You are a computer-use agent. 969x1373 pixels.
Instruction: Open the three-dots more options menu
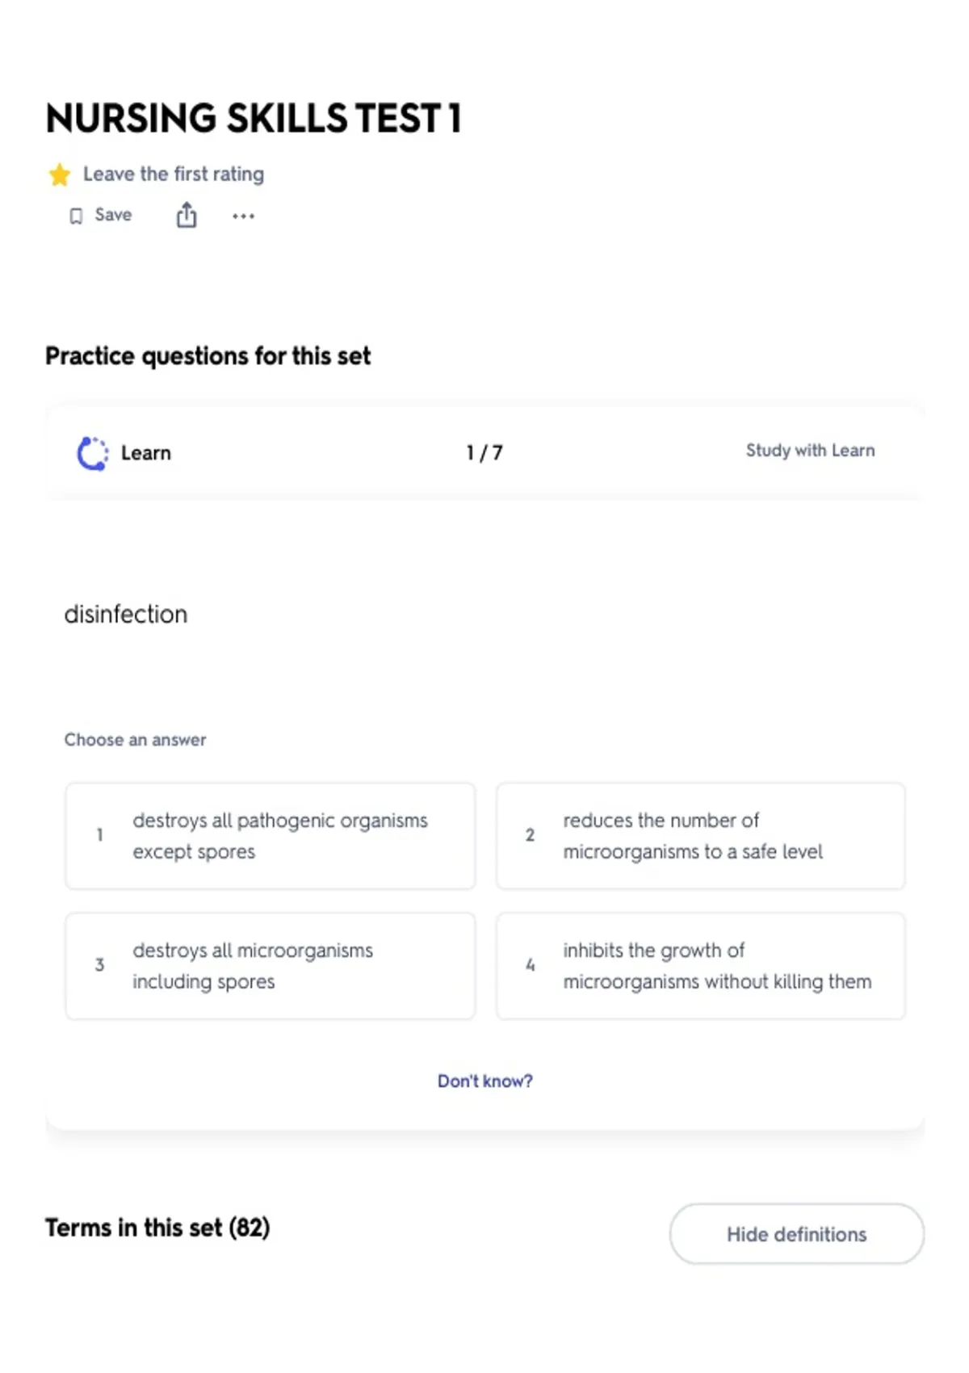243,216
